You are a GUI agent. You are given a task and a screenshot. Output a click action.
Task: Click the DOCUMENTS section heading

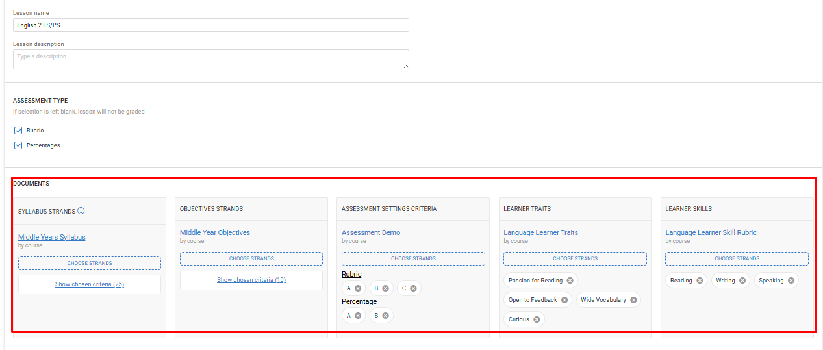[31, 184]
